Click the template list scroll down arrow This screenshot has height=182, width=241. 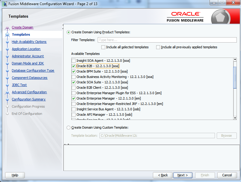[x=235, y=118]
